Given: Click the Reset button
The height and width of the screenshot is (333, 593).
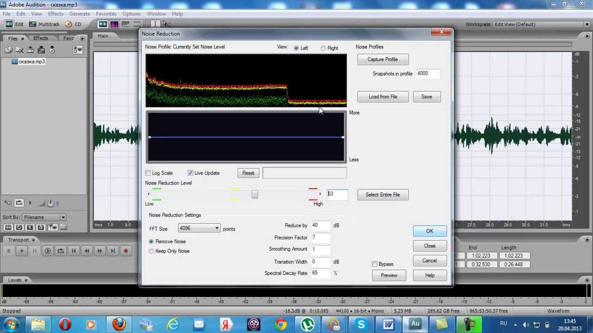Looking at the screenshot, I should 248,173.
